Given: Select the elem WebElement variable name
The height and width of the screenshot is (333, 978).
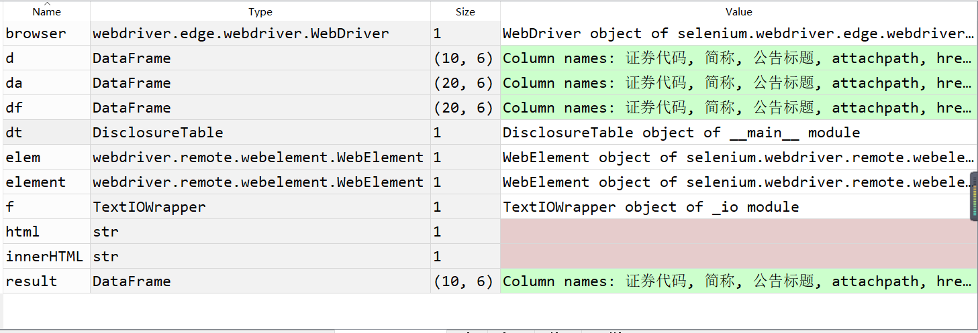Looking at the screenshot, I should 46,157.
